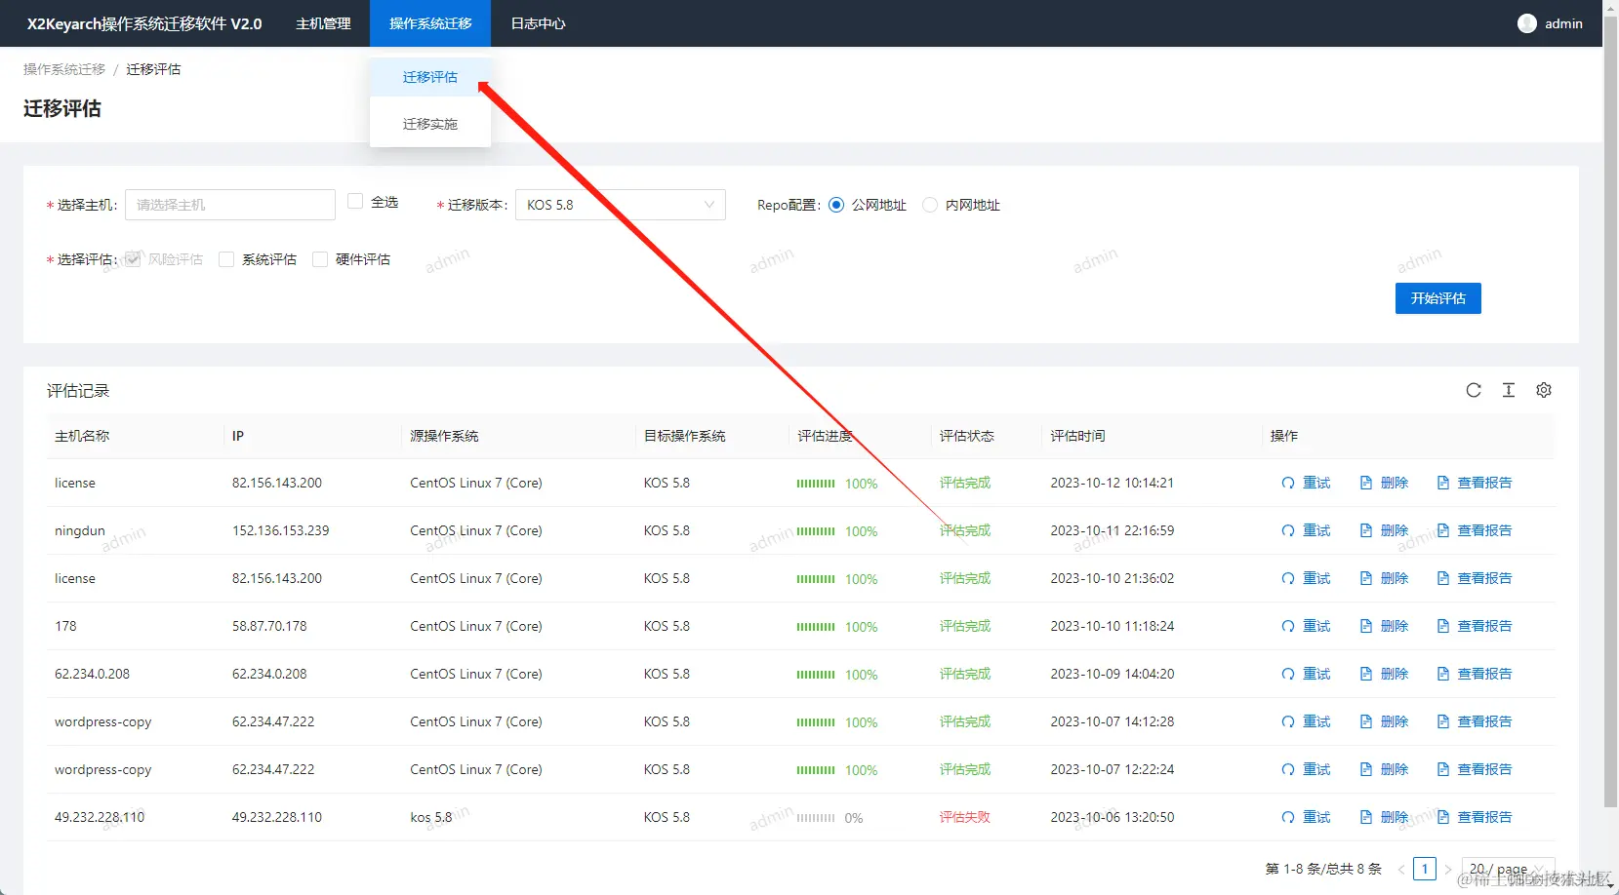Image resolution: width=1619 pixels, height=895 pixels.
Task: Open the 20 / page size dropdown
Action: coord(1508,869)
